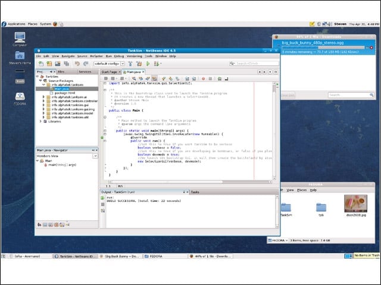The width and height of the screenshot is (381, 285).
Task: Expand the Libraries tree node
Action: tap(40, 121)
